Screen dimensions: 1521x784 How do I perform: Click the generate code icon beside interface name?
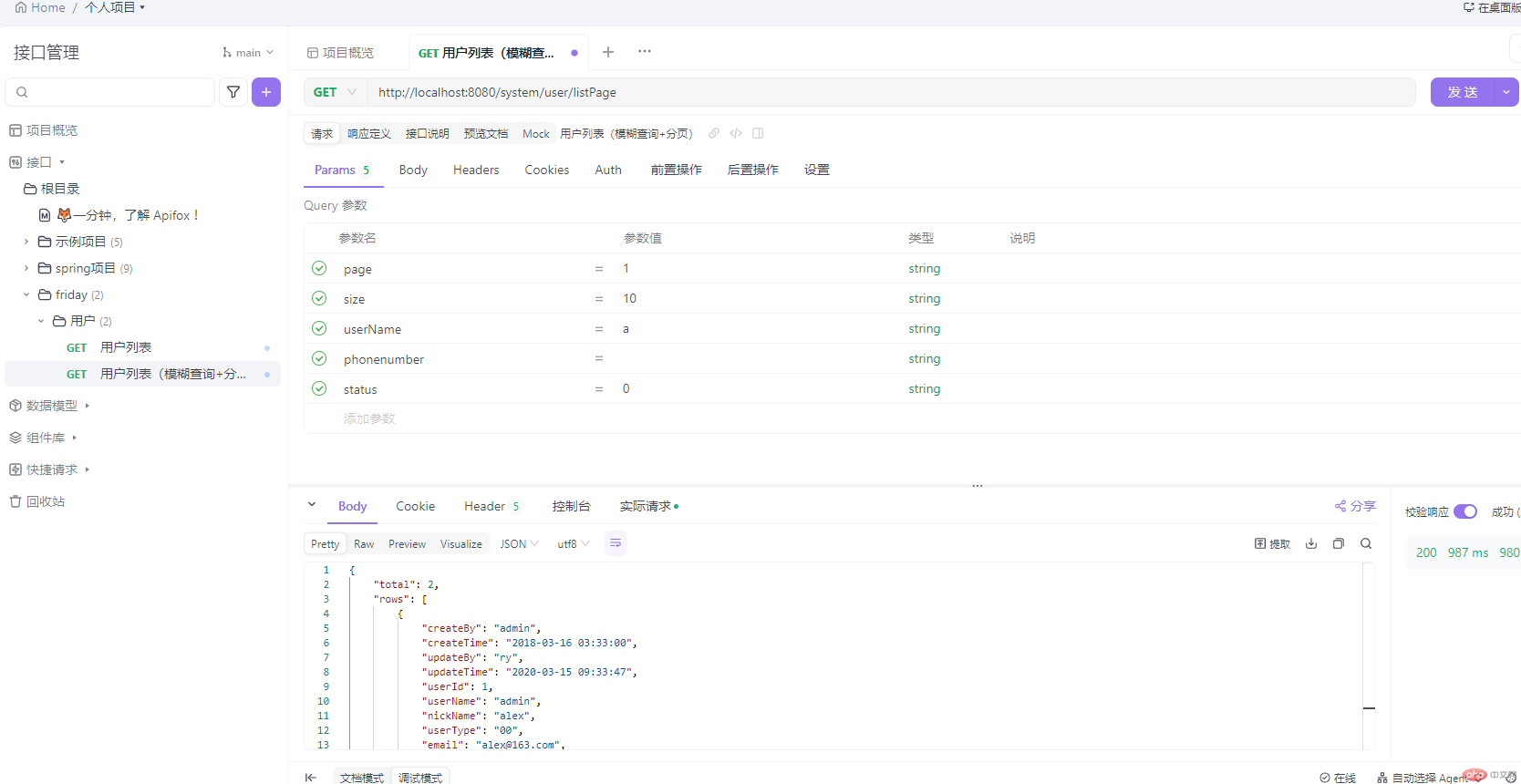pos(736,133)
